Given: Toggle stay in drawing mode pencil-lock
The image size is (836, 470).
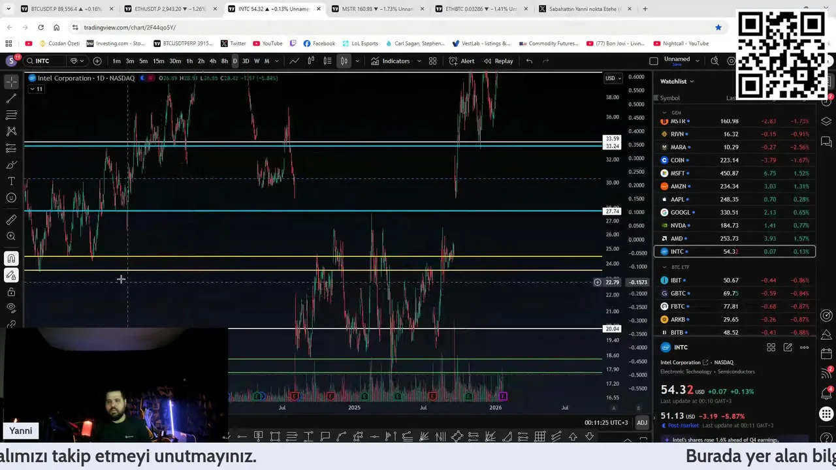Looking at the screenshot, I should click(x=11, y=275).
